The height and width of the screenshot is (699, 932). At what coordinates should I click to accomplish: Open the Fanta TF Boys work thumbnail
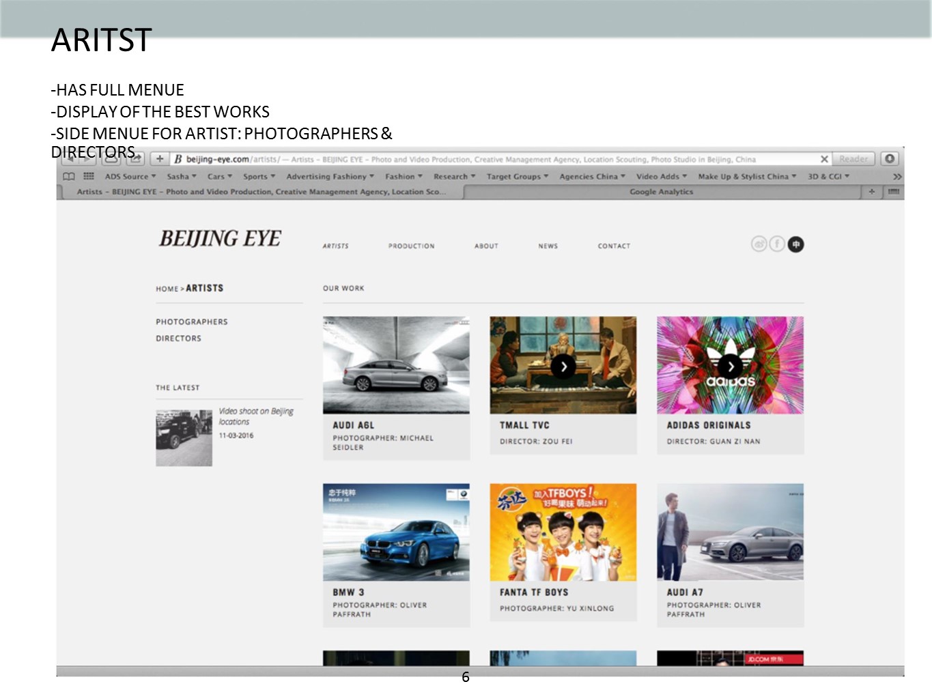(x=563, y=532)
